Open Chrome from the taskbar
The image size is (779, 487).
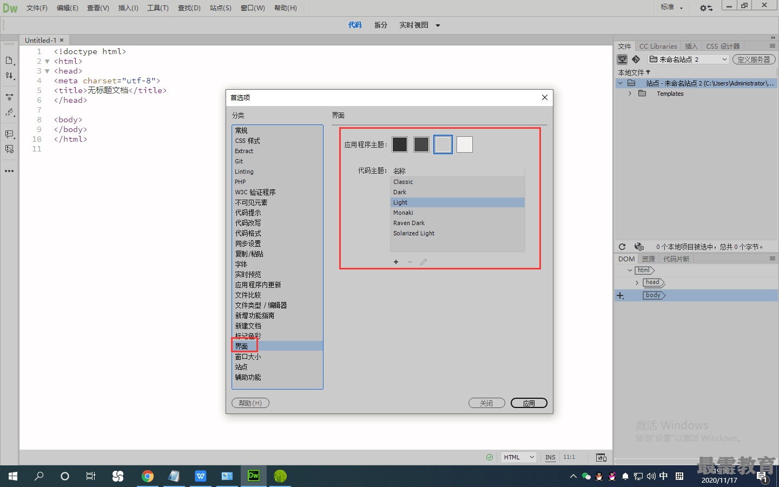(x=148, y=476)
